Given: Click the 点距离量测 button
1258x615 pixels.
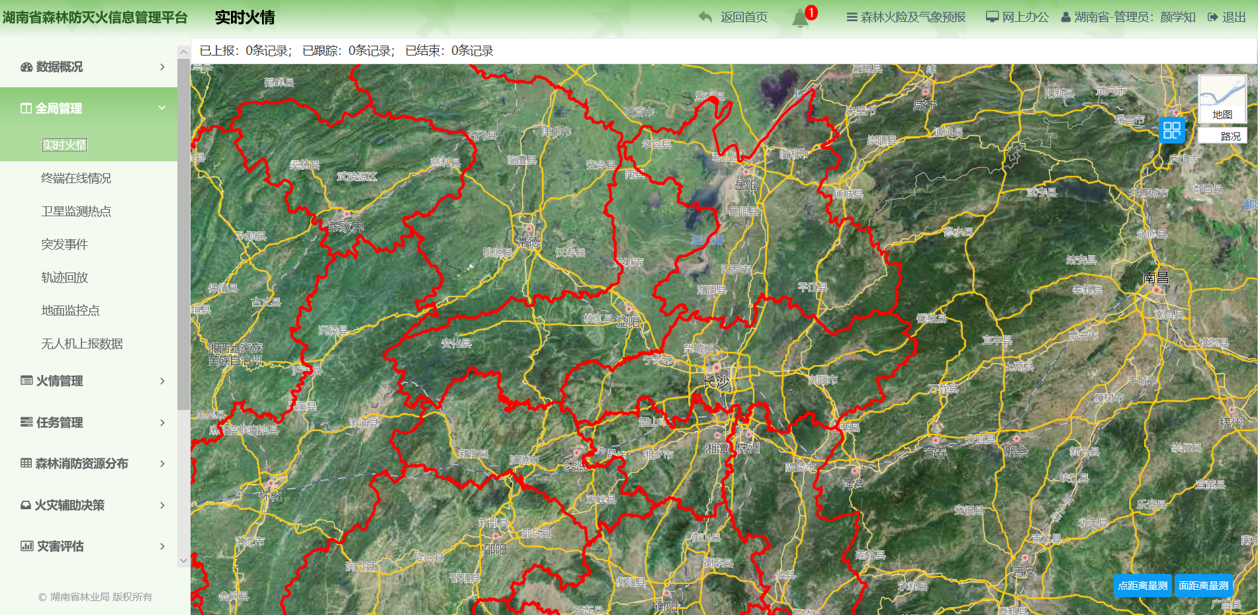Looking at the screenshot, I should pyautogui.click(x=1142, y=585).
